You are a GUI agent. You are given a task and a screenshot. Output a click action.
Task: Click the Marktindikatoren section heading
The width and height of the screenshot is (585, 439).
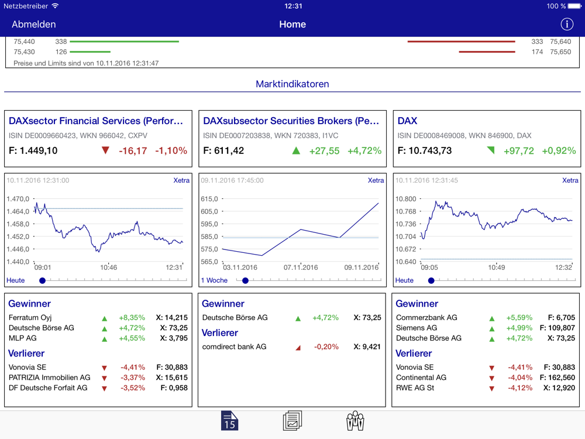point(292,84)
